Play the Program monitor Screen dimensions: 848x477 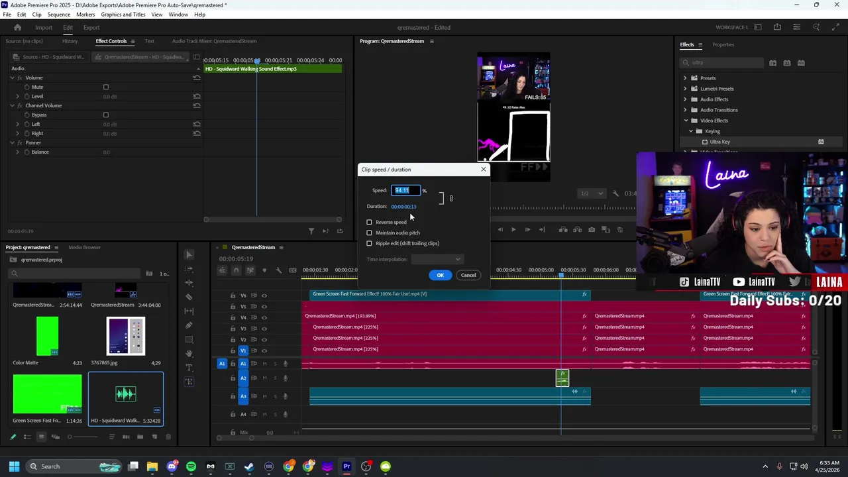point(513,230)
